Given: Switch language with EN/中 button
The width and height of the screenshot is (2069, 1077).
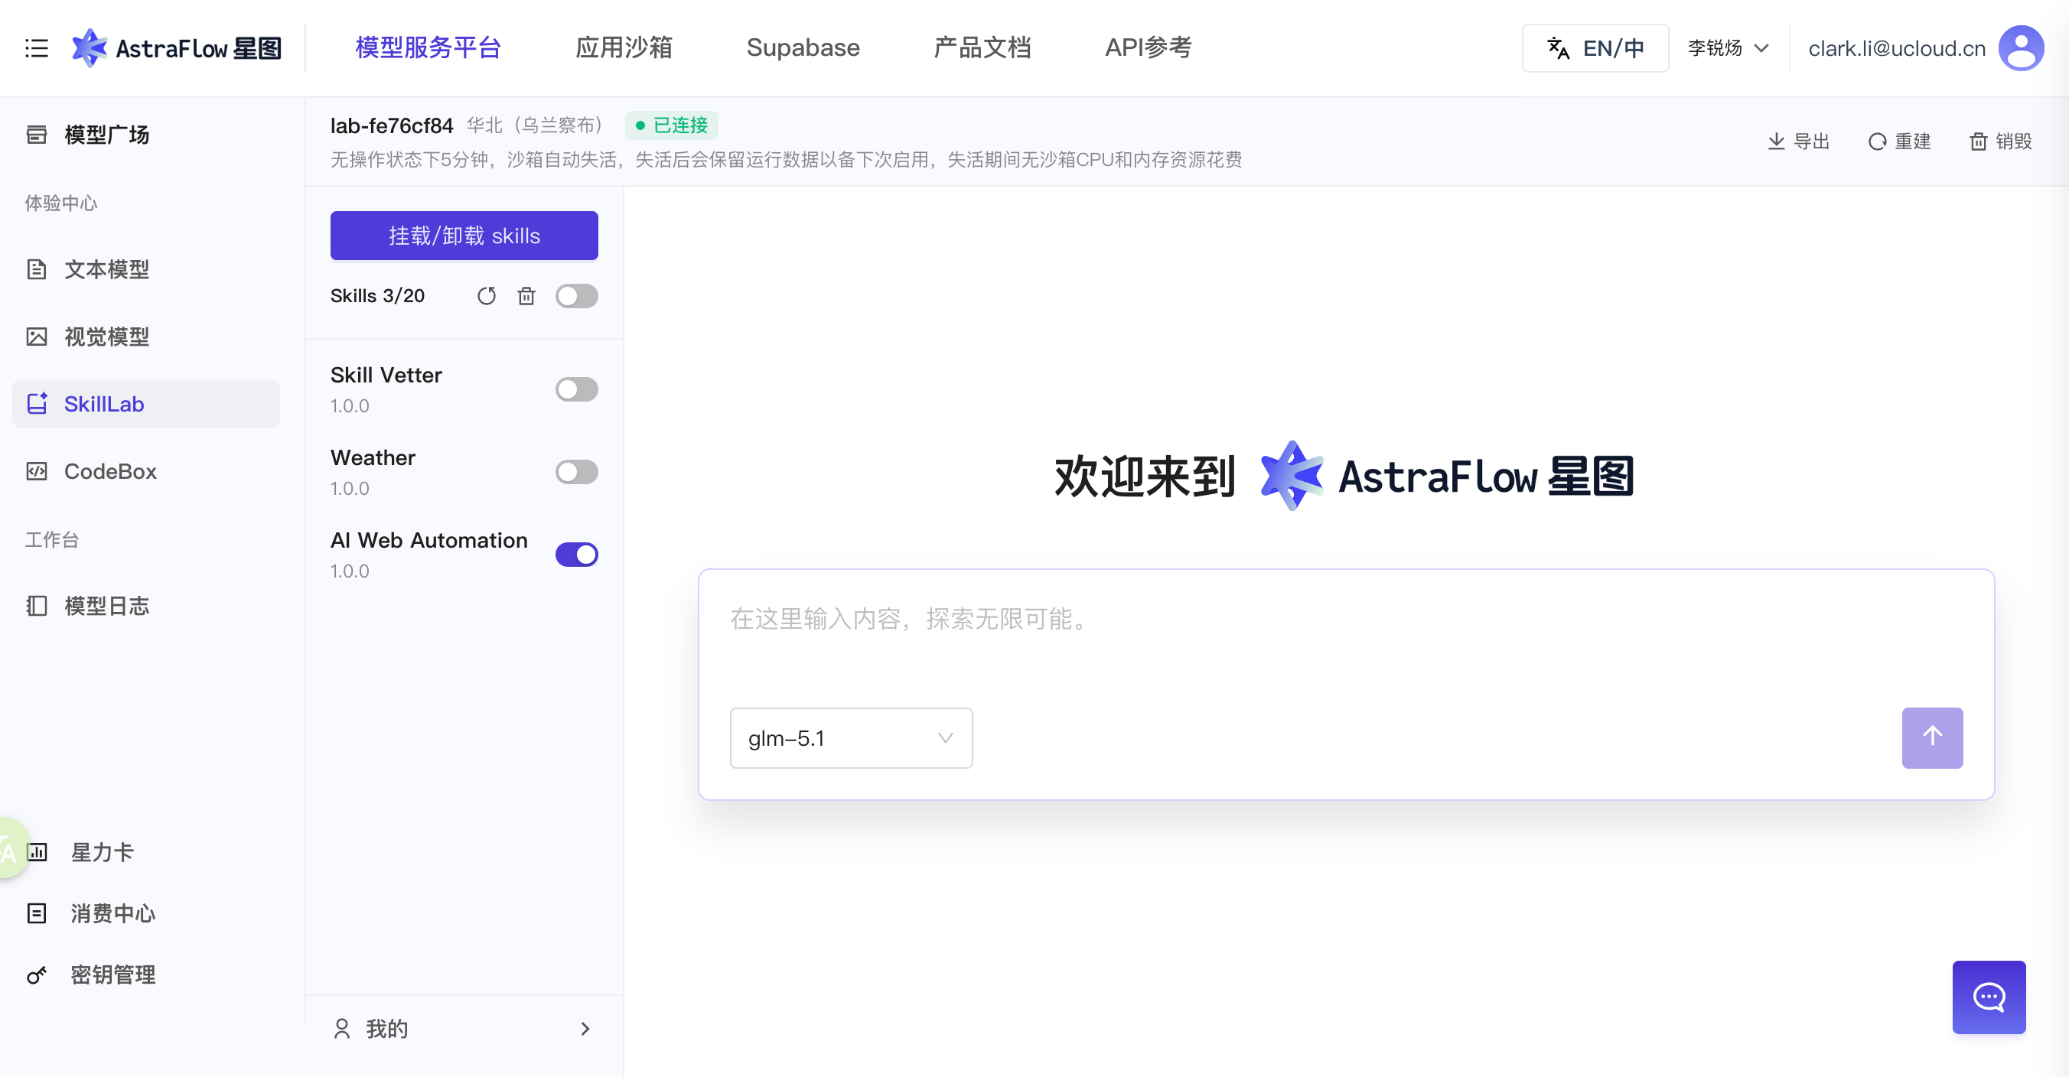Looking at the screenshot, I should [x=1595, y=48].
